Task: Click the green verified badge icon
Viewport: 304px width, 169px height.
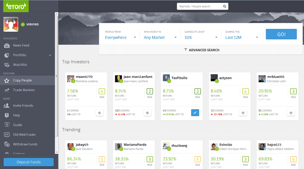Action: (23, 24)
